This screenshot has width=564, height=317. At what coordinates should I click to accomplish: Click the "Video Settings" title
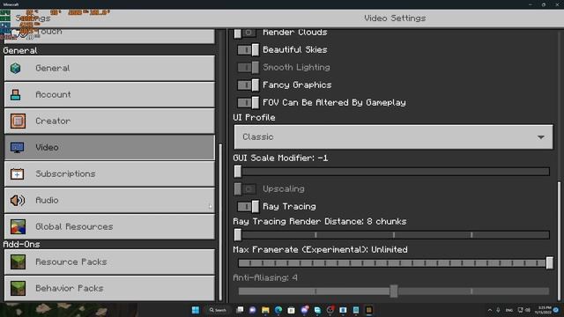coord(395,18)
